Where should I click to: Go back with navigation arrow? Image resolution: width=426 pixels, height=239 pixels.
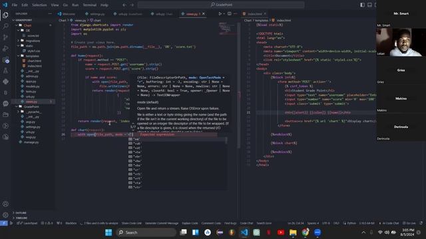[124, 5]
